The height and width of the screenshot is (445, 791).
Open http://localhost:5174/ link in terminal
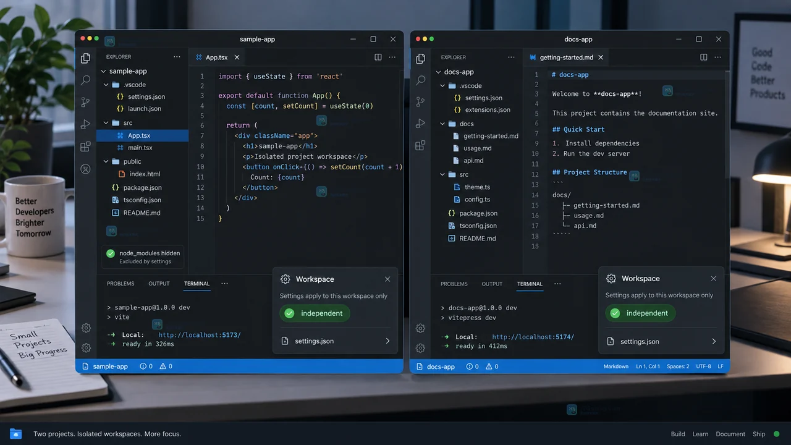pos(533,337)
